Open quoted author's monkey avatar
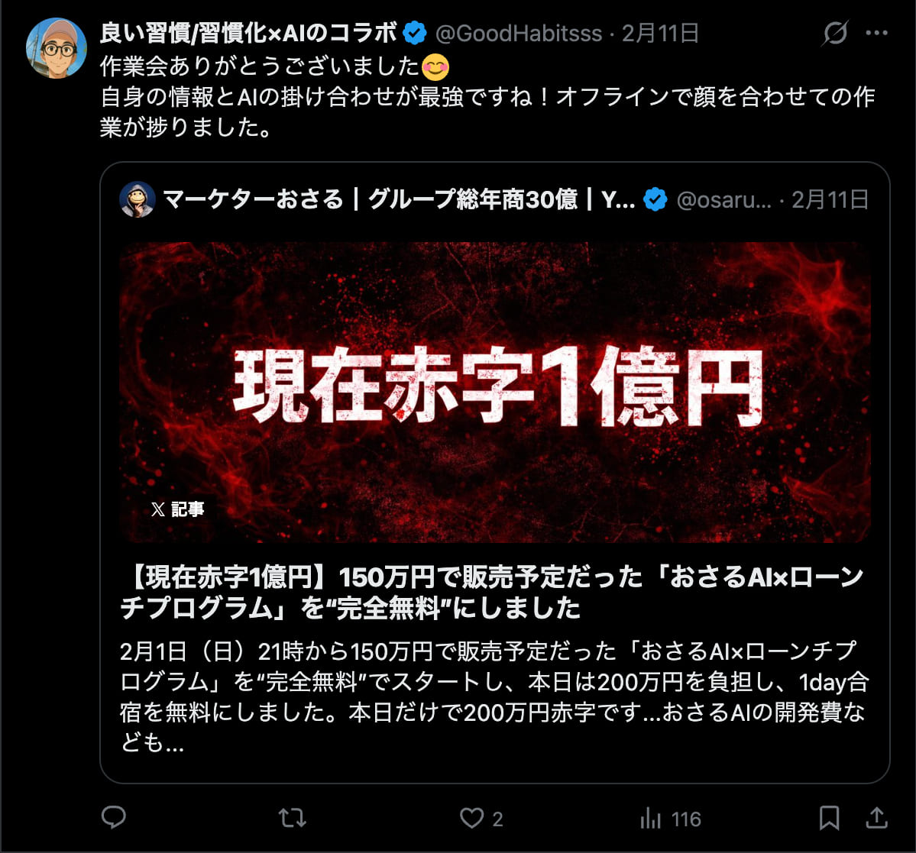The width and height of the screenshot is (916, 853). (138, 199)
